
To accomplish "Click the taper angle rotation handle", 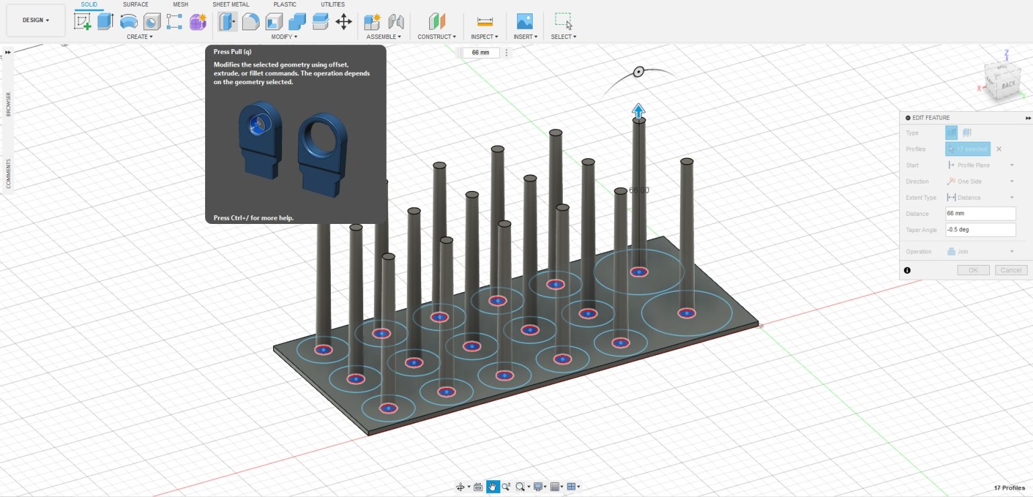I will tap(638, 71).
